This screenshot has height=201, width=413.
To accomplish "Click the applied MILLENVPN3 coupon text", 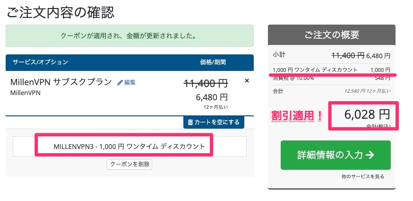I will (x=129, y=147).
